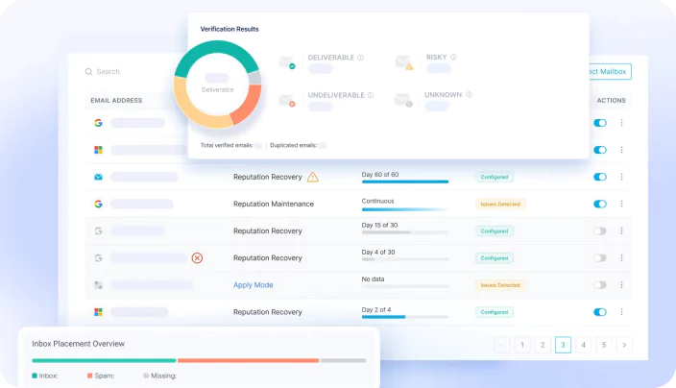Image resolution: width=676 pixels, height=388 pixels.
Task: Click the Apply Mode link
Action: [x=253, y=285]
